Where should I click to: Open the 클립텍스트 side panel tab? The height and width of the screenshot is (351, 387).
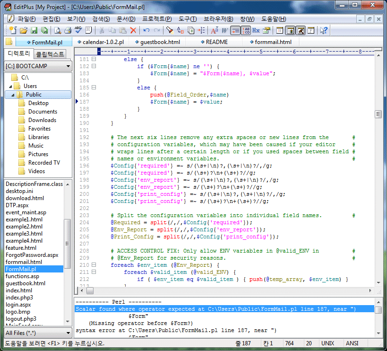point(50,54)
